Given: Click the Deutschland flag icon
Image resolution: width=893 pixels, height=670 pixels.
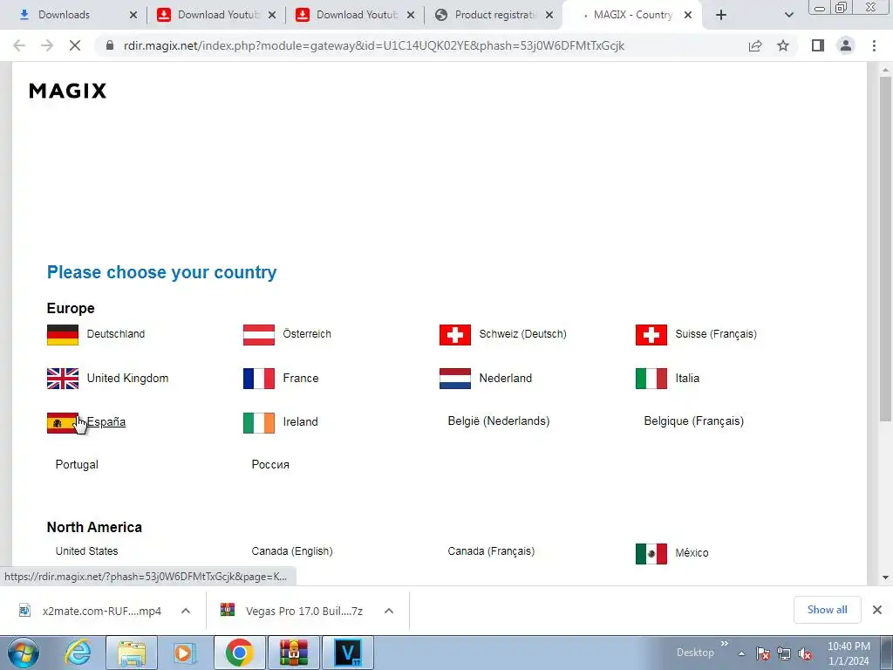Looking at the screenshot, I should [x=63, y=334].
